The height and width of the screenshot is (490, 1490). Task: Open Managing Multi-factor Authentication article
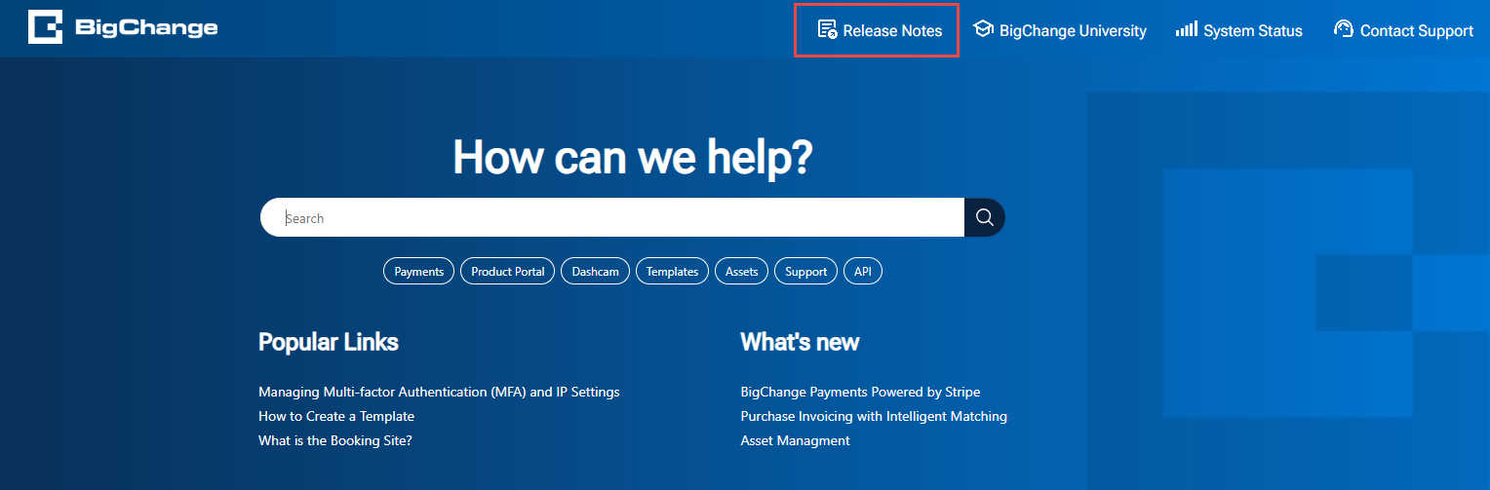click(x=439, y=392)
